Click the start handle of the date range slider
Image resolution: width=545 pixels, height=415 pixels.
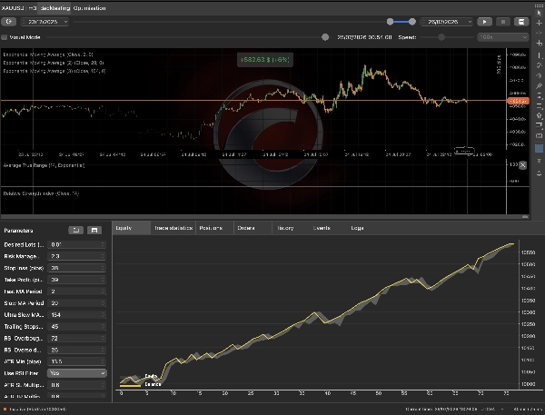pos(390,22)
